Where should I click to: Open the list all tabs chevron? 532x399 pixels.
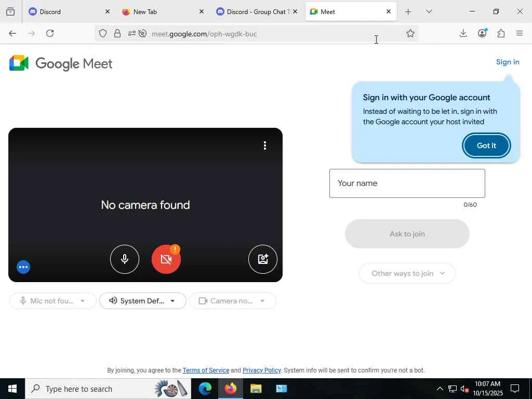(429, 11)
